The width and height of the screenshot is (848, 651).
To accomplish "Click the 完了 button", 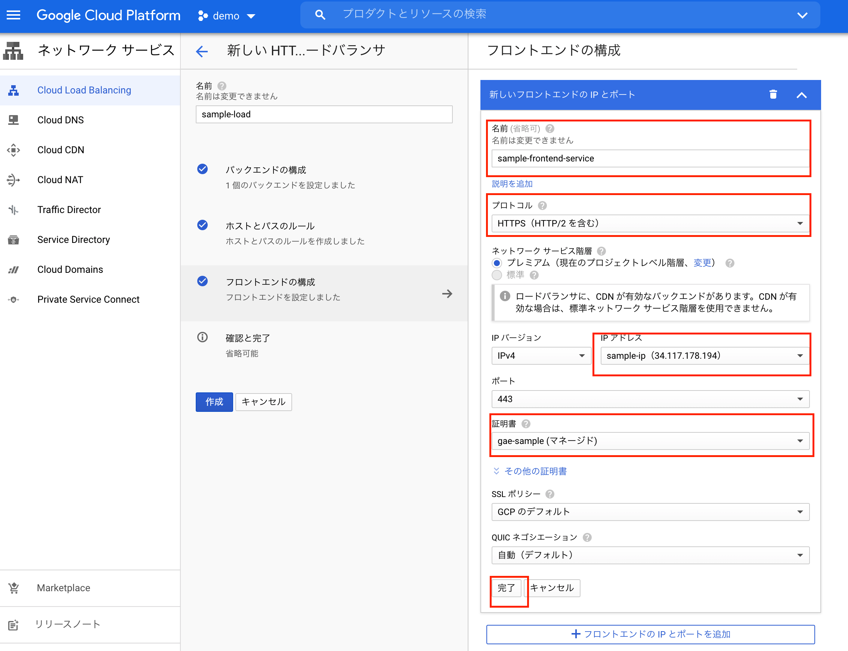I will click(x=506, y=588).
